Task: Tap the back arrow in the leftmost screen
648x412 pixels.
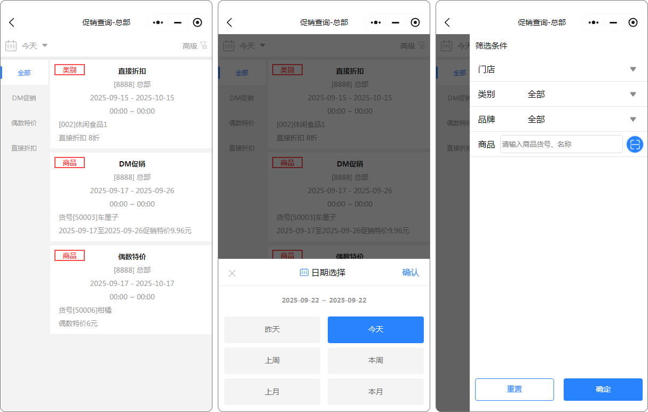Action: coord(12,22)
